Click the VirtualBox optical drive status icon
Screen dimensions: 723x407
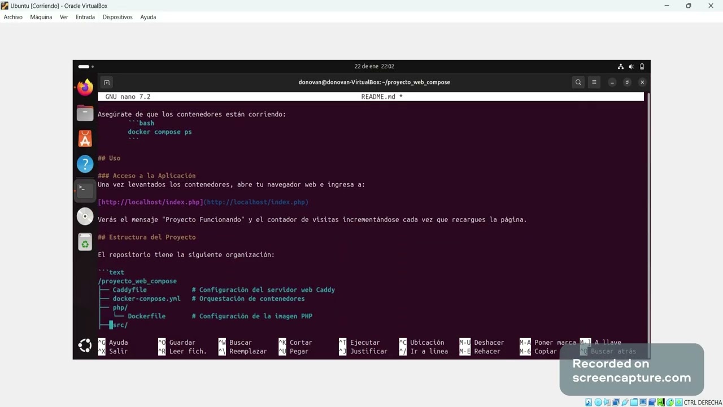pyautogui.click(x=598, y=402)
